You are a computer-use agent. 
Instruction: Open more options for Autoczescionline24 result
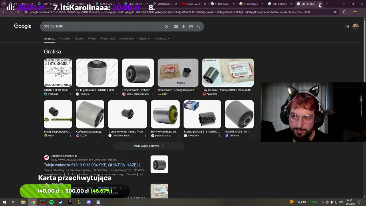[123, 159]
